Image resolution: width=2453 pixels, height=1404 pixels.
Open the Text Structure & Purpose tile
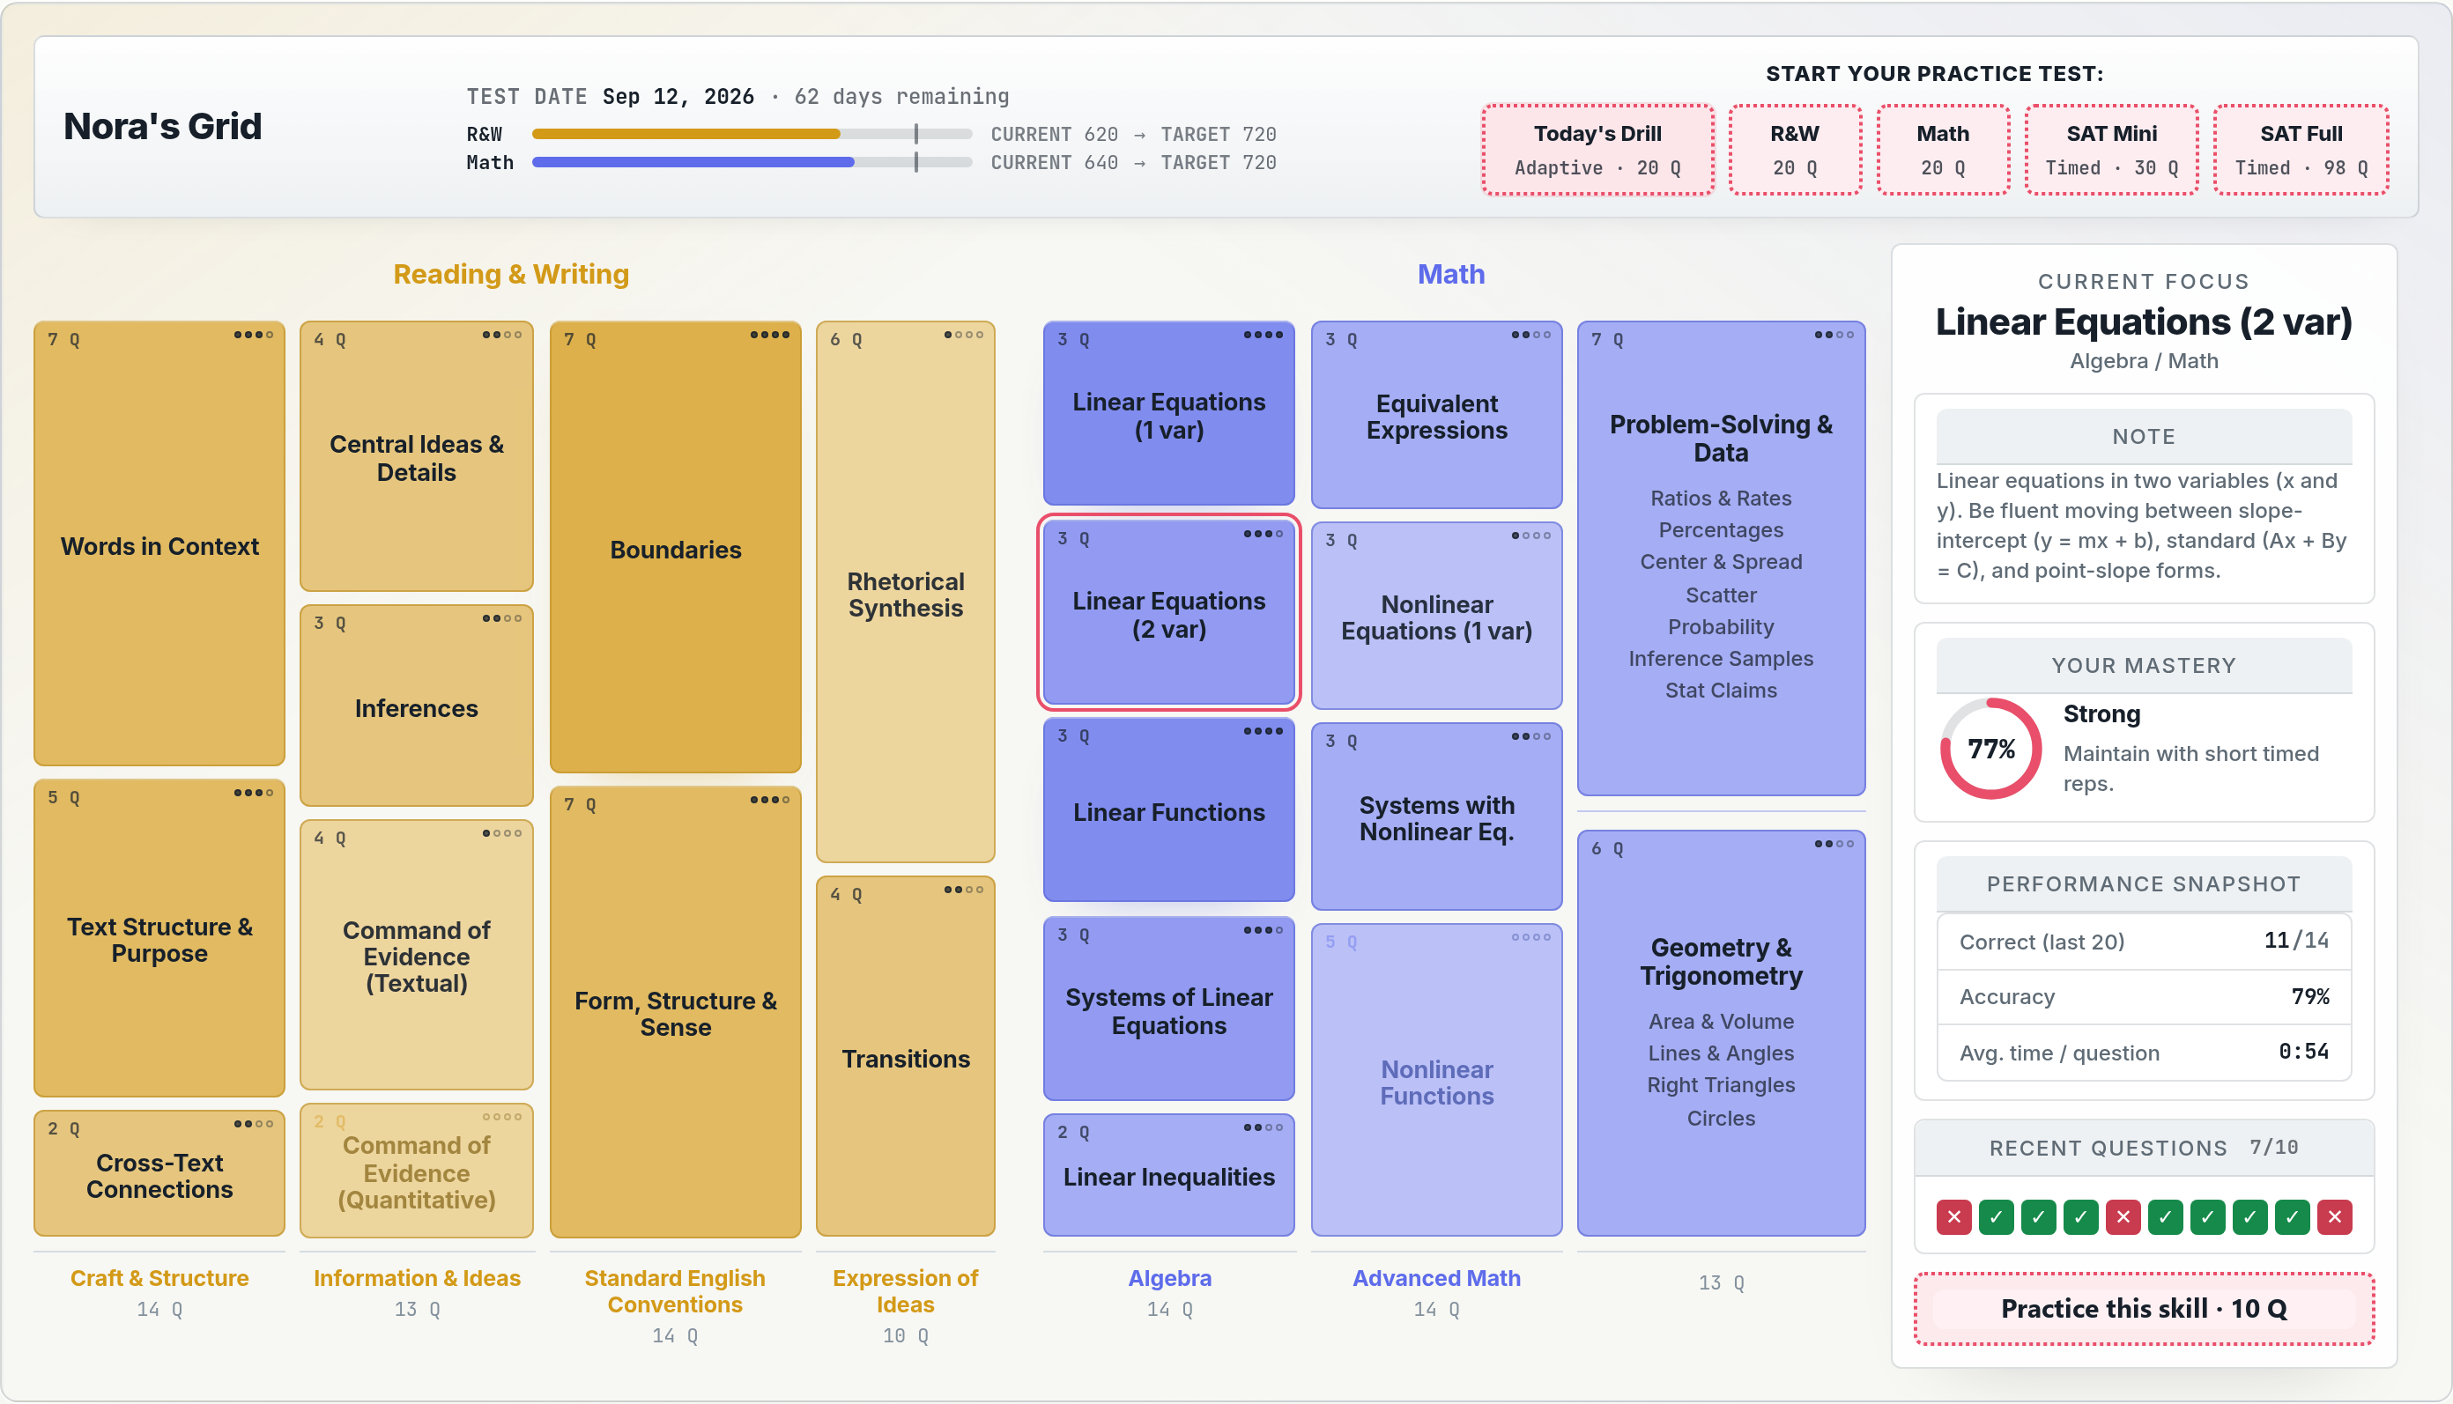point(159,938)
